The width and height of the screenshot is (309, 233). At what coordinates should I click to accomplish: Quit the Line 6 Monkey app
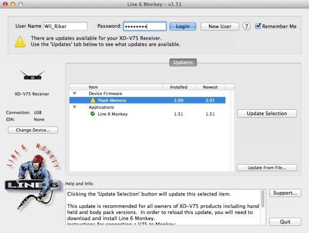285,222
